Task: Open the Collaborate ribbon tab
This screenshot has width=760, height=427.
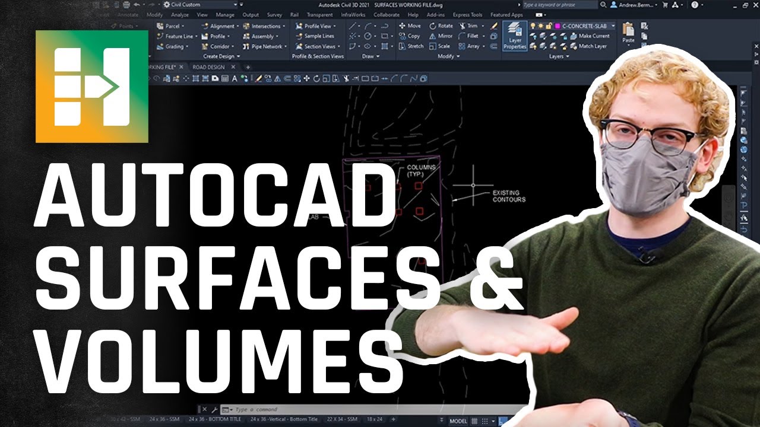Action: tap(387, 14)
